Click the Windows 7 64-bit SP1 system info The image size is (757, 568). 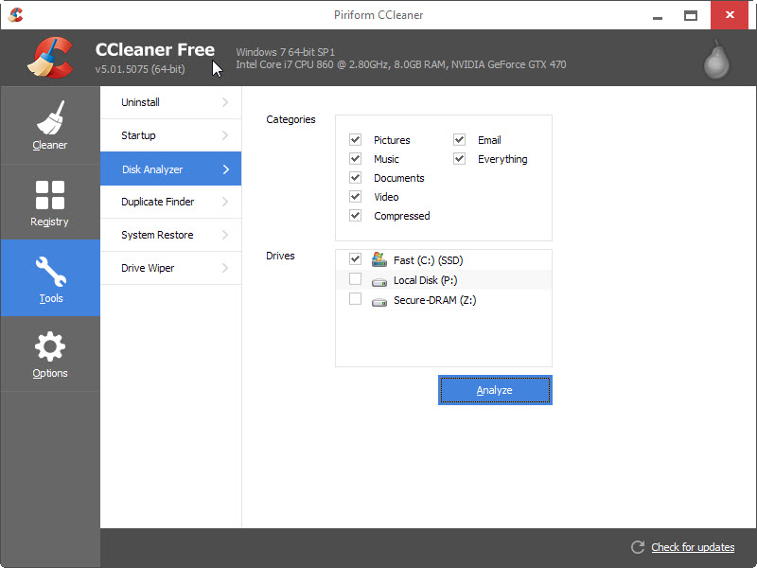click(x=286, y=52)
